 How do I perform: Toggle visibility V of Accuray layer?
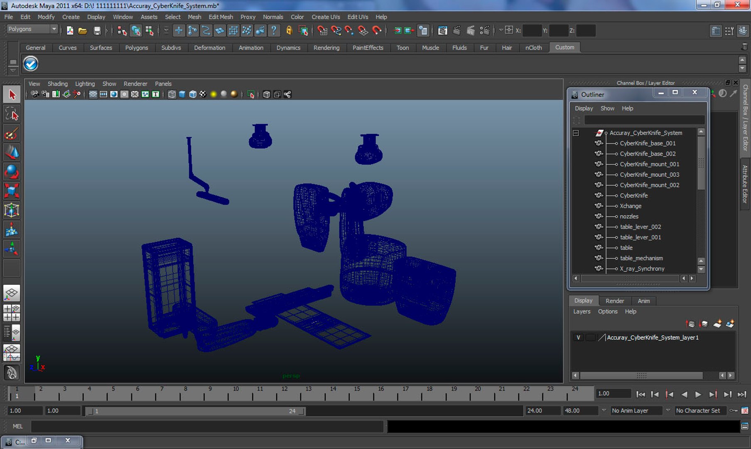coord(578,338)
